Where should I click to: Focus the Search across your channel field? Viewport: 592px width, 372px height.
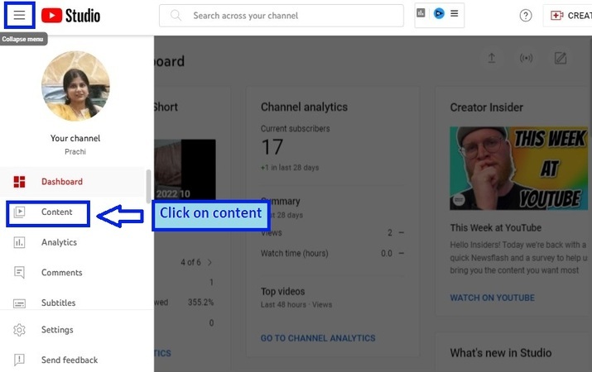[282, 16]
